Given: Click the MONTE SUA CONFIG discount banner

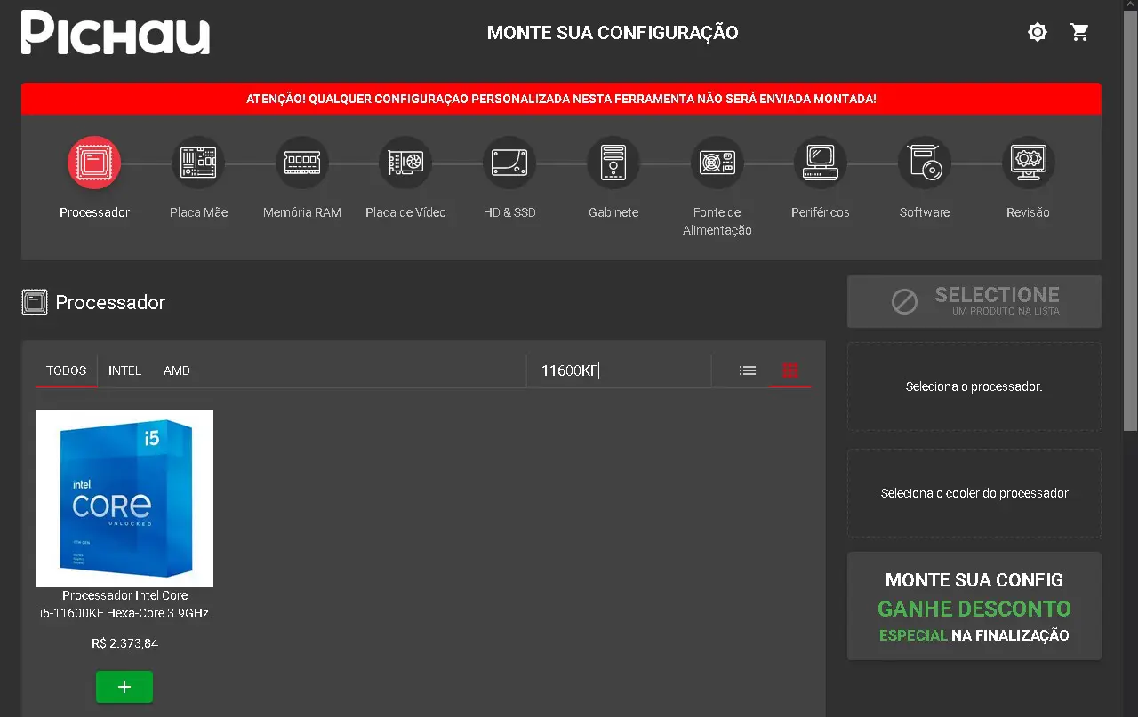Looking at the screenshot, I should coord(974,607).
